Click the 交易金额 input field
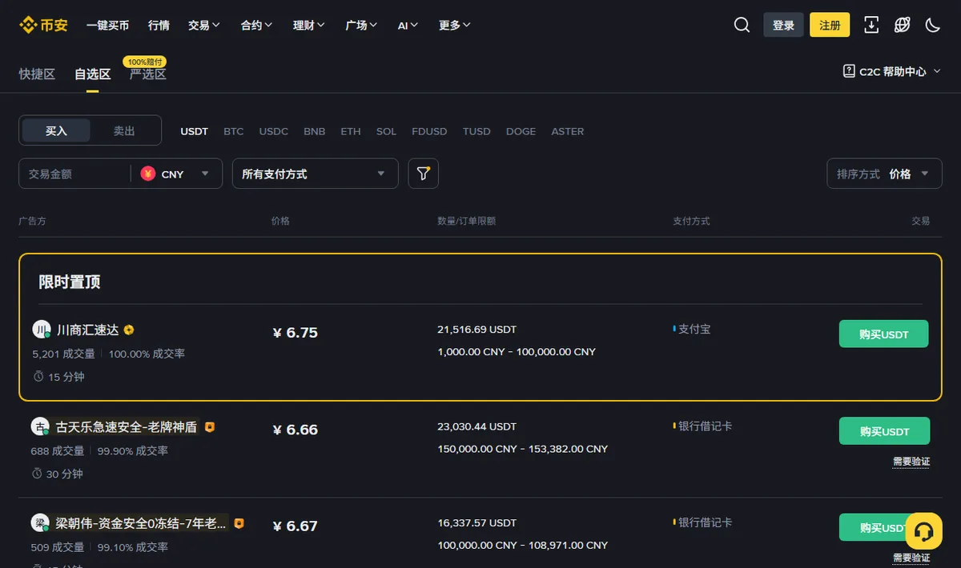 click(x=76, y=174)
